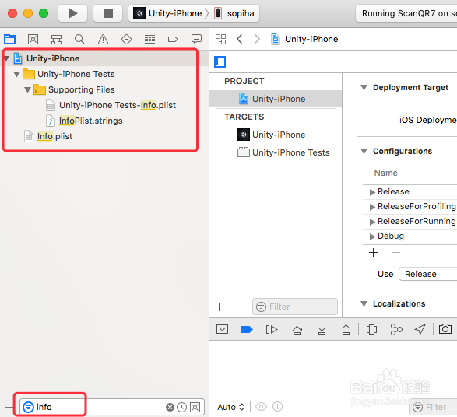Step into in debugger

[322, 329]
